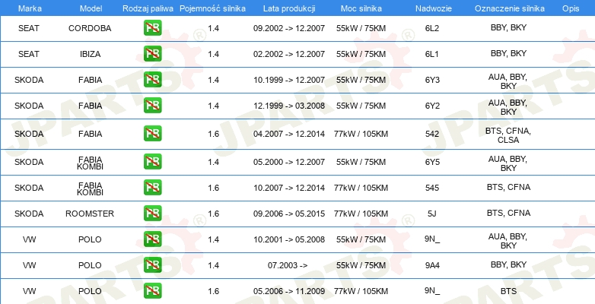Viewport: 595px width, 304px height.
Task: Click SKODA in the ROOMSTER row
Action: click(29, 214)
